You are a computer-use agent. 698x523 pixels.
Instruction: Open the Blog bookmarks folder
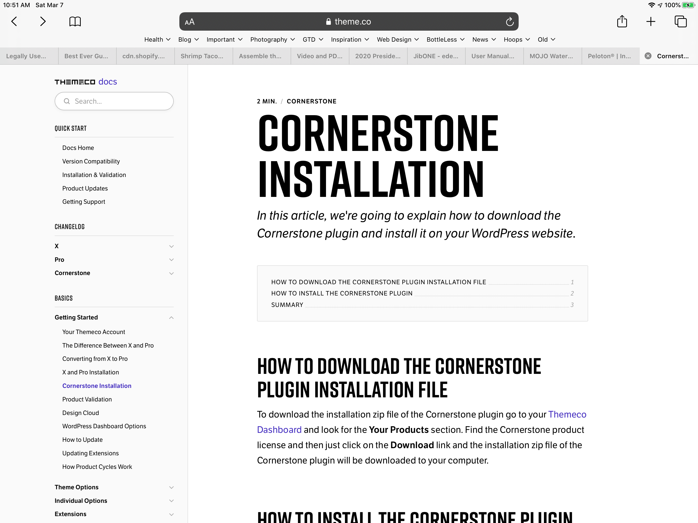coord(188,39)
